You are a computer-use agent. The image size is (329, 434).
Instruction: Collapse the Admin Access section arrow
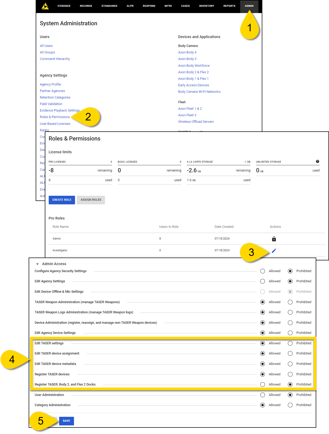pyautogui.click(x=38, y=264)
